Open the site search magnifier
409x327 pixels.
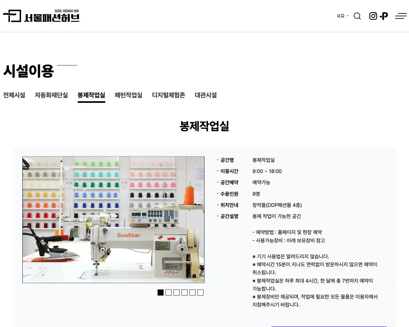click(x=357, y=16)
